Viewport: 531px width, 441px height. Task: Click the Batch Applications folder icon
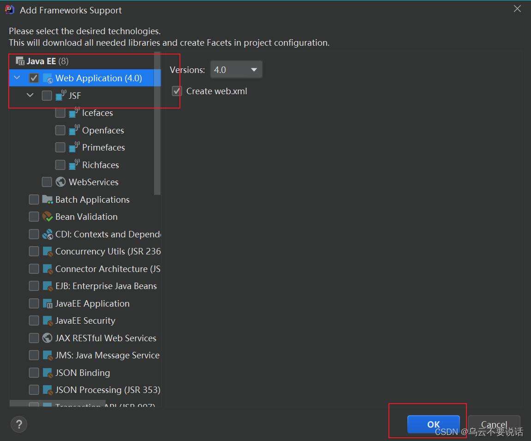48,199
